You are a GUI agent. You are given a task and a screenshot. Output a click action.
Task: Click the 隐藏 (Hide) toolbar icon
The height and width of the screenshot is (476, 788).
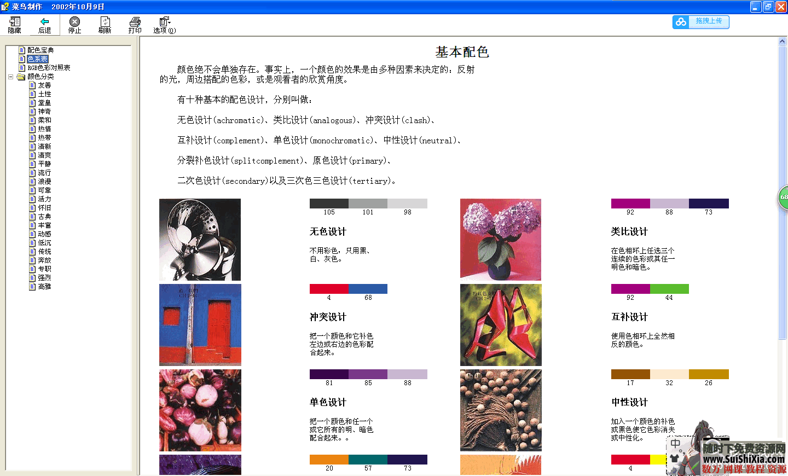[15, 25]
